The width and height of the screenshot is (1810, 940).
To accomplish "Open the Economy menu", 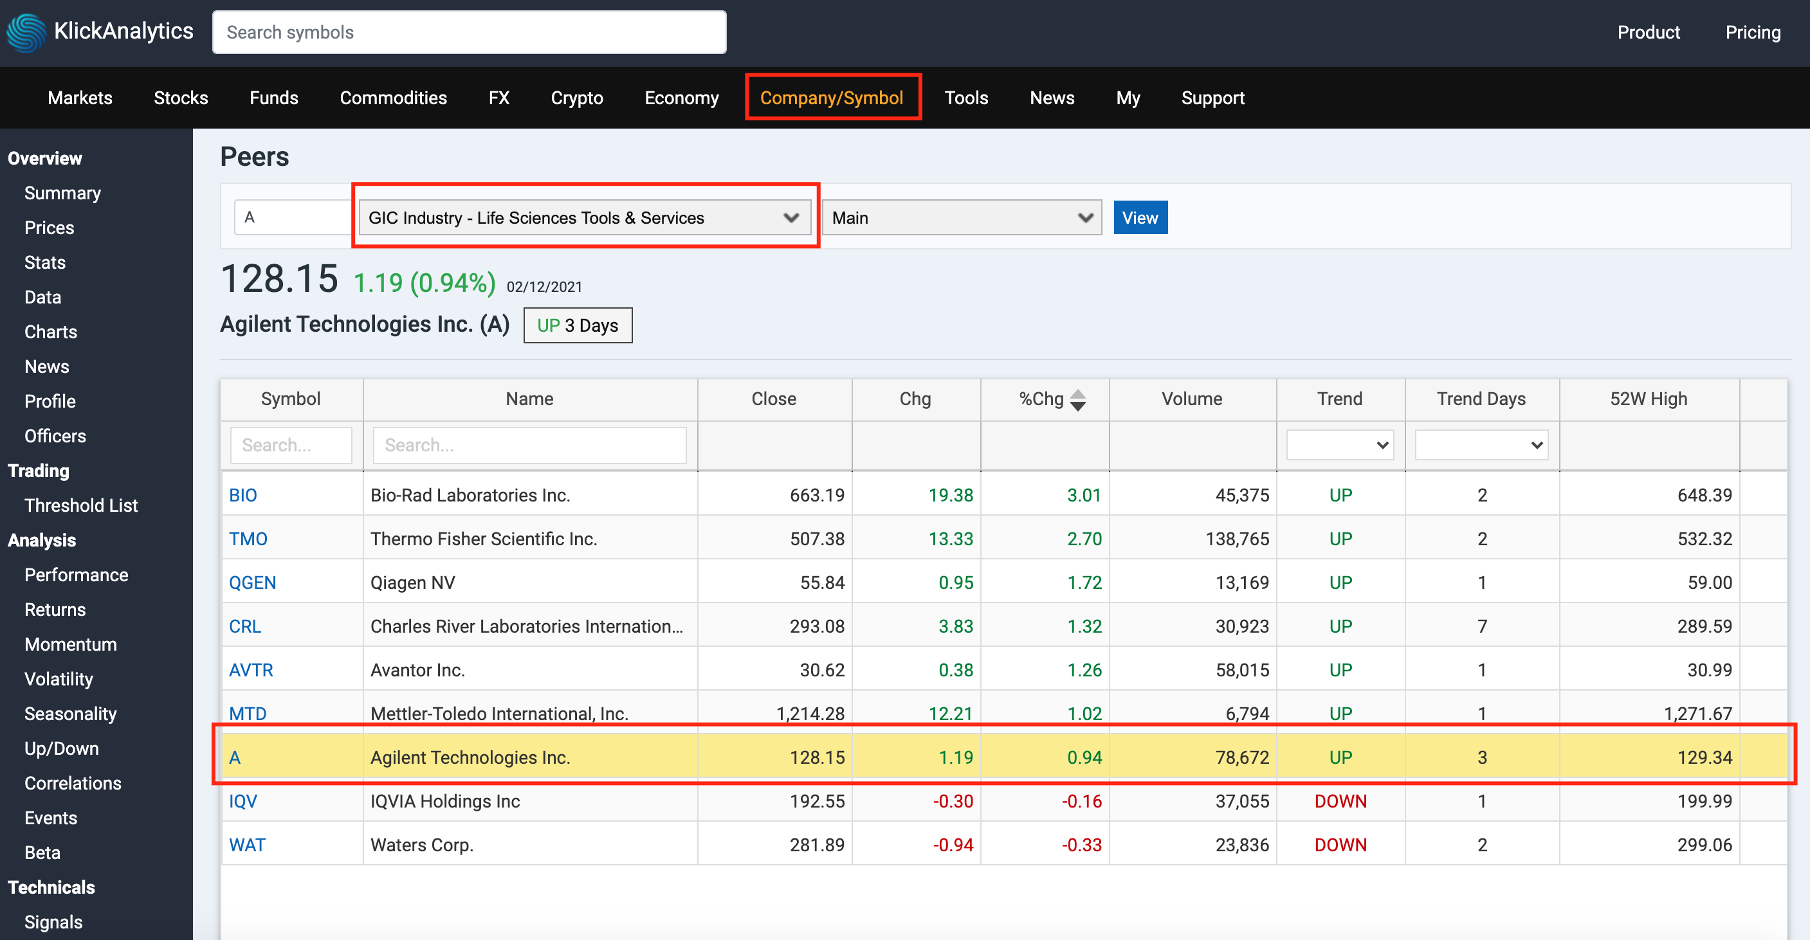I will 681,98.
